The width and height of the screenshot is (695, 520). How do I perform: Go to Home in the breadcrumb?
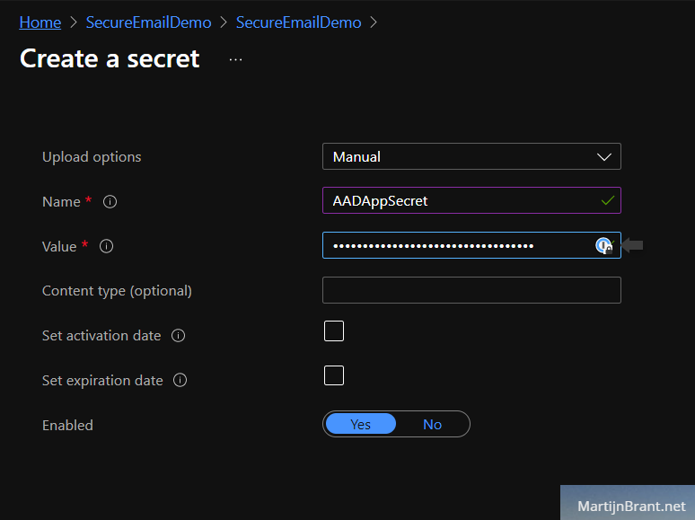click(x=40, y=22)
